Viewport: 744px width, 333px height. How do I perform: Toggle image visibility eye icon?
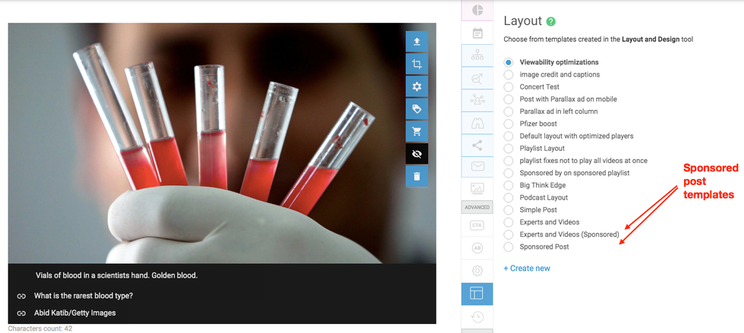click(416, 154)
